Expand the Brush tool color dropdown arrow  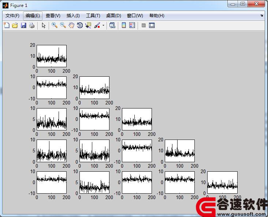pyautogui.click(x=103, y=26)
